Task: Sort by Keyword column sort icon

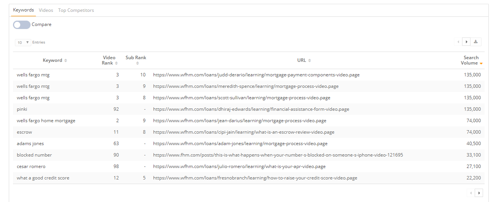Action: (x=66, y=61)
